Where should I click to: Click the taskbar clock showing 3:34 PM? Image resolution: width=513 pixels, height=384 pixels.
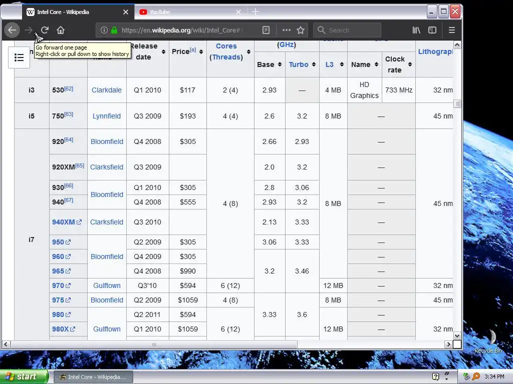(x=494, y=377)
